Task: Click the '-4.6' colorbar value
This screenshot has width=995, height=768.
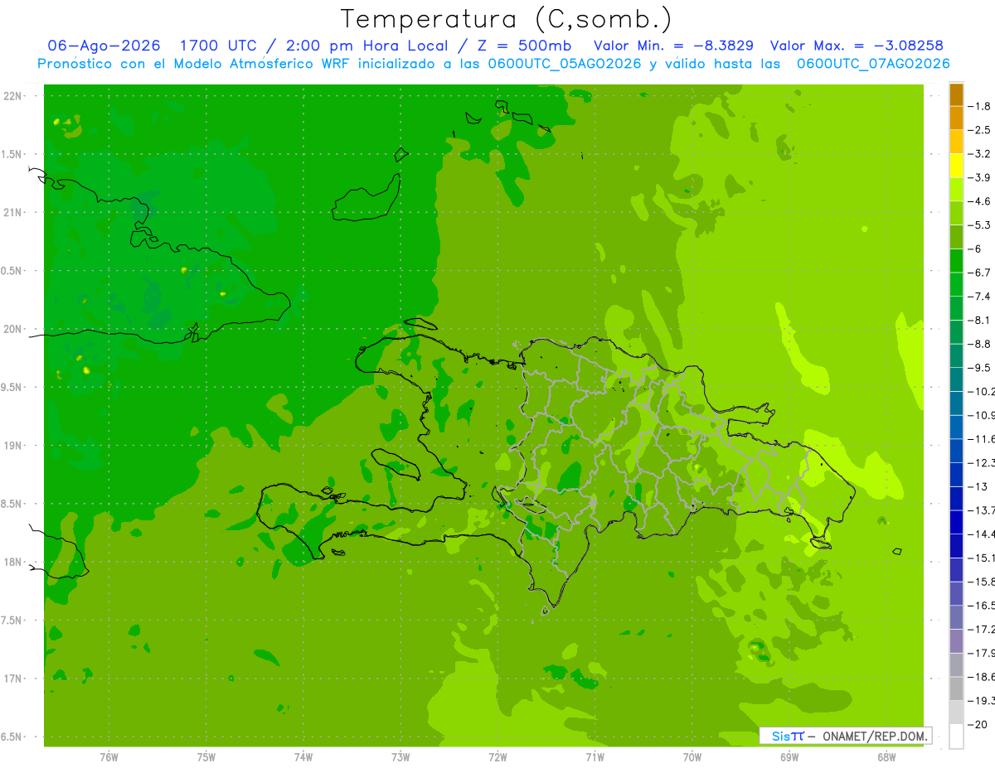Action: [x=978, y=201]
